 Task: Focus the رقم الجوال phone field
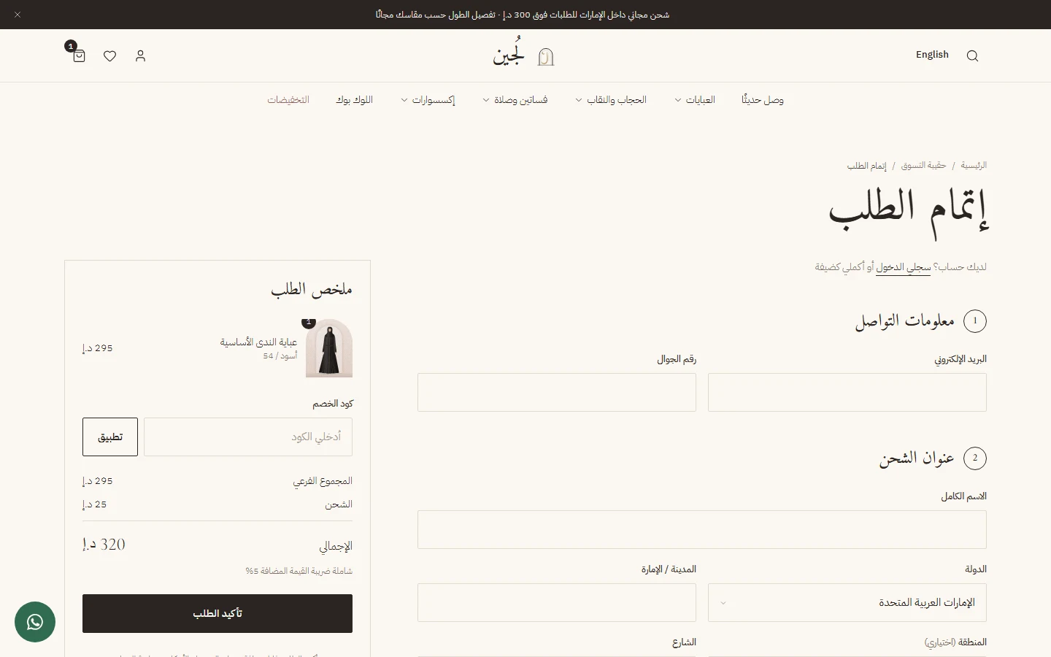557,393
